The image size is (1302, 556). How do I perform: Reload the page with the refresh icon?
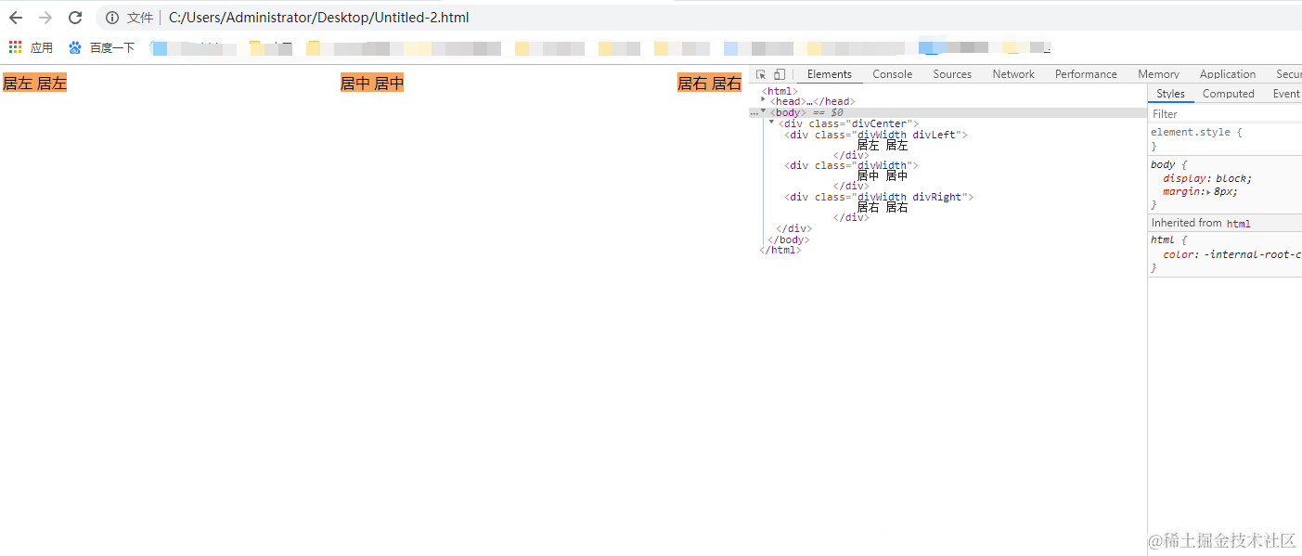pos(75,18)
